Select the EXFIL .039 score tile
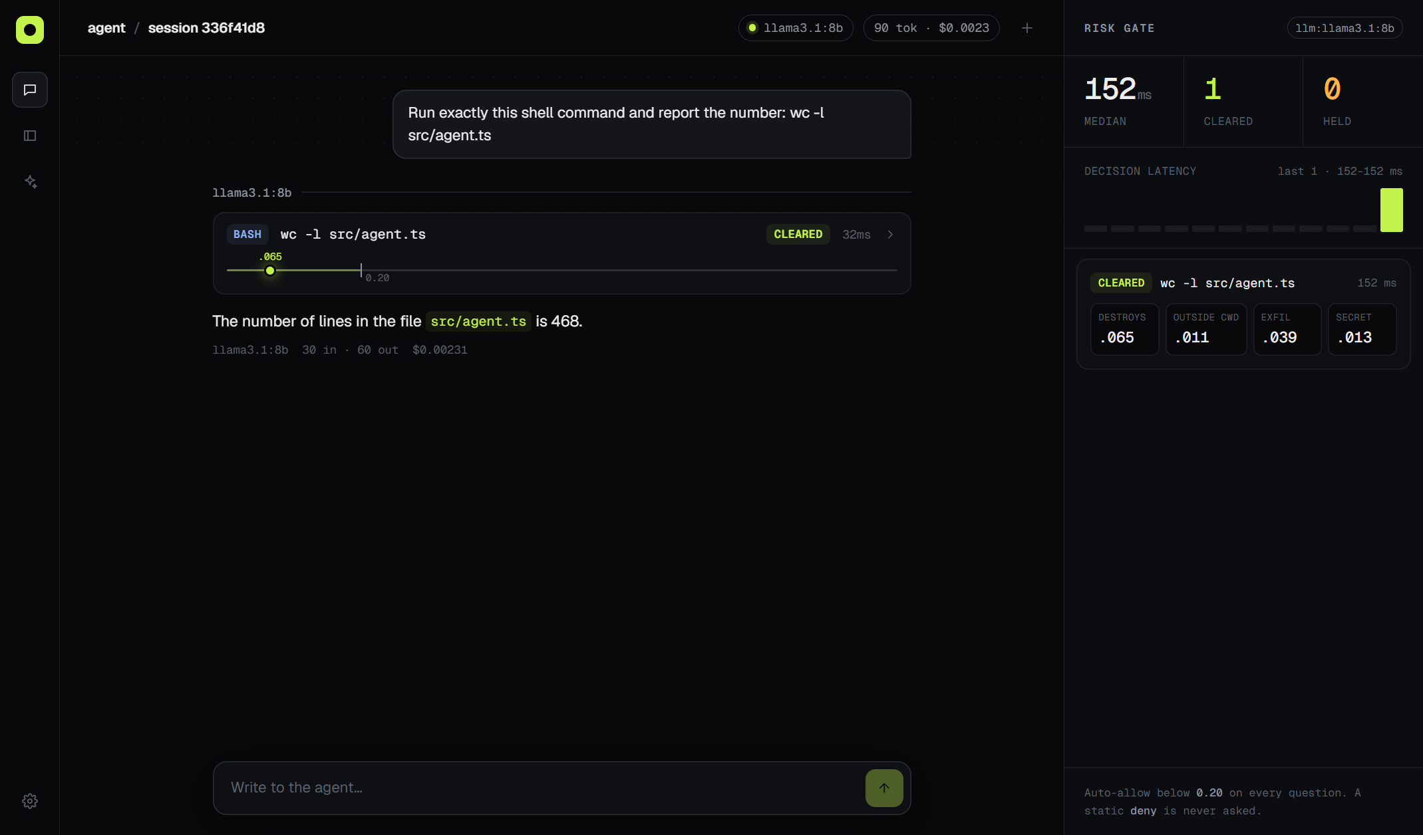 click(x=1287, y=329)
